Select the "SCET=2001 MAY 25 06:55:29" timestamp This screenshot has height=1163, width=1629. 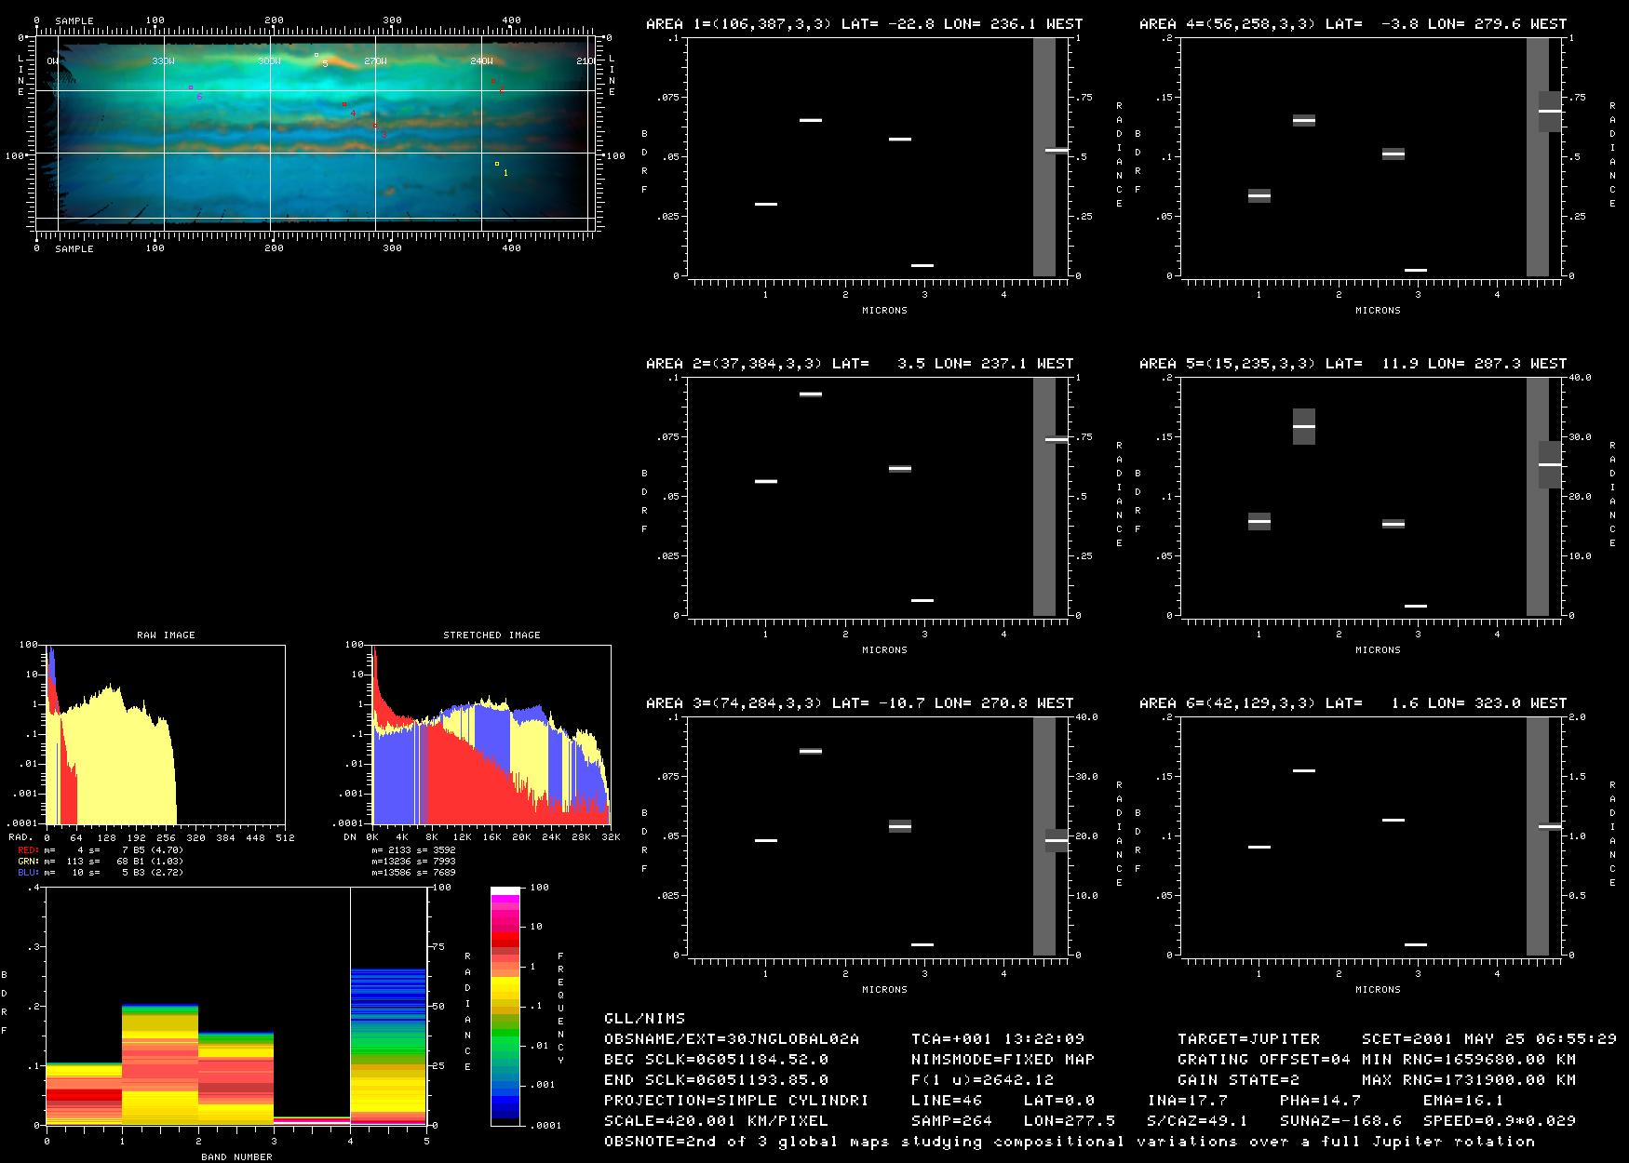[1488, 1039]
